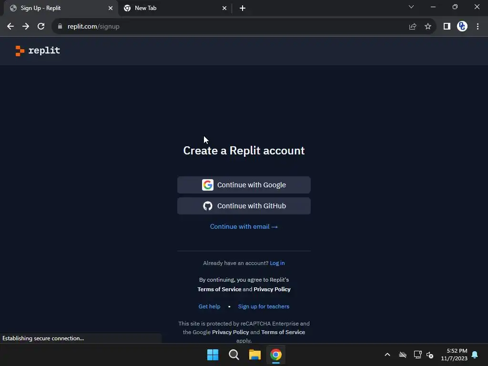
Task: Close the New Tab tab
Action: (x=224, y=8)
